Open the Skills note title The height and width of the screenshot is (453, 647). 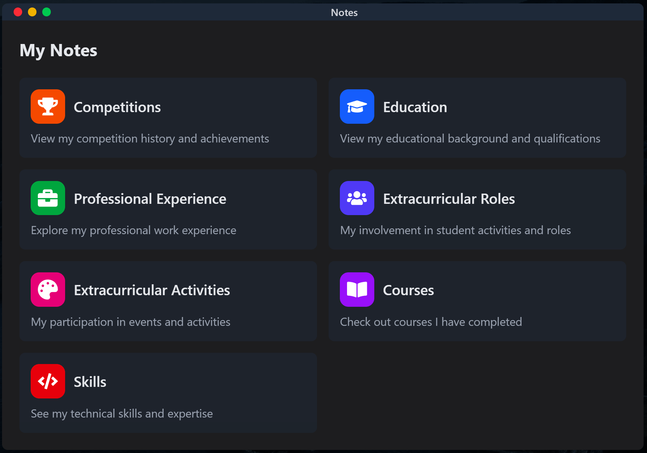click(x=90, y=382)
